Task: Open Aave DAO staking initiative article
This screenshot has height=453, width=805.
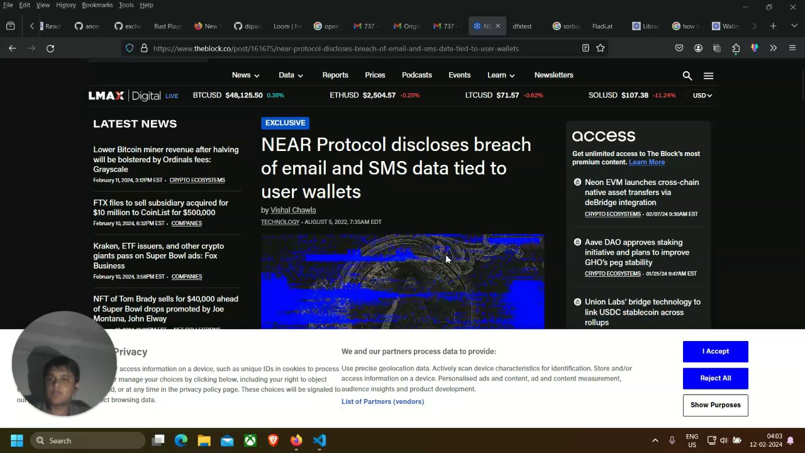Action: pos(637,252)
